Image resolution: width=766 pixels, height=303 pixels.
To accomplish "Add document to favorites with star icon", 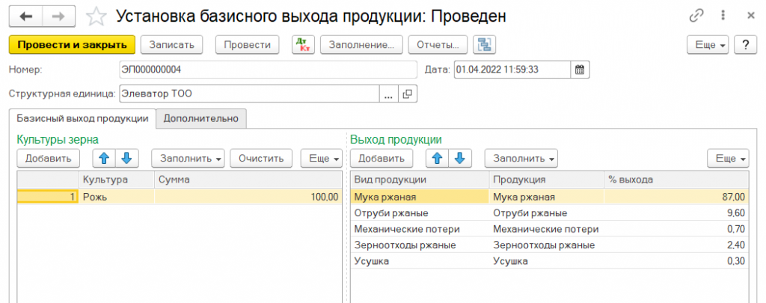I will [x=97, y=16].
